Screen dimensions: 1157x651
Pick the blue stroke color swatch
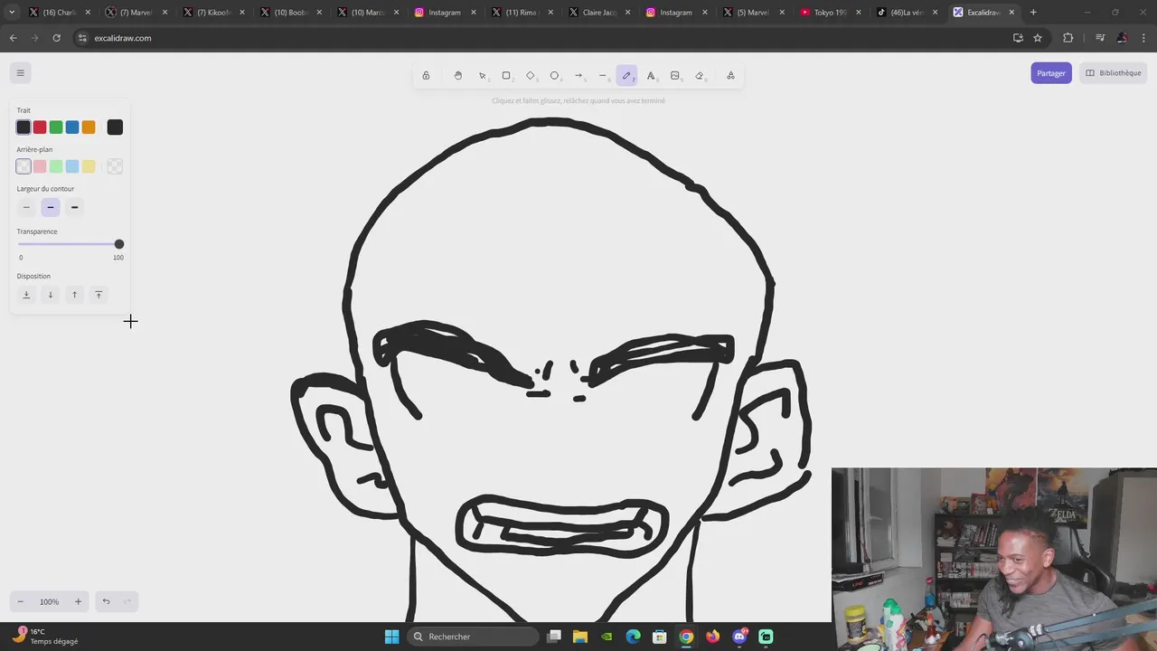(72, 127)
